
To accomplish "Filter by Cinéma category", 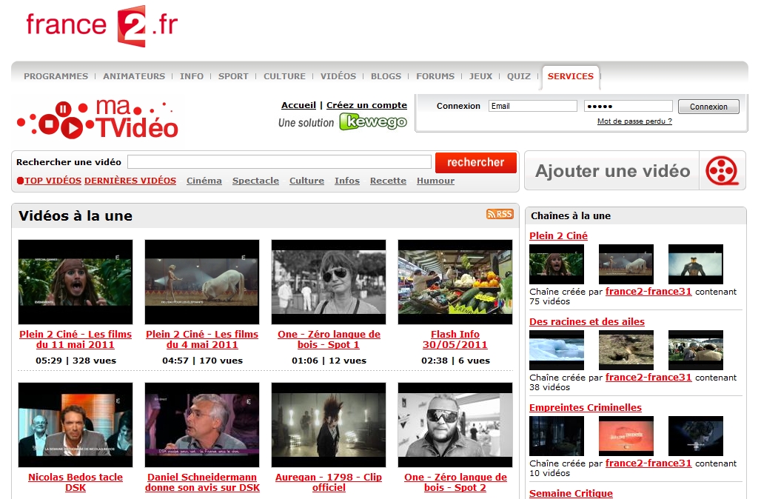I will (204, 181).
